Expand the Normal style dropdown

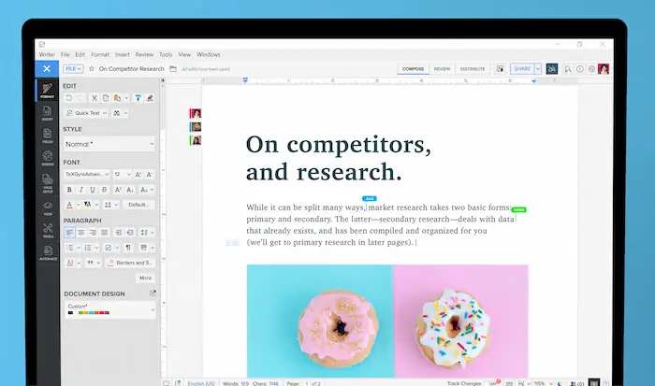[109, 144]
